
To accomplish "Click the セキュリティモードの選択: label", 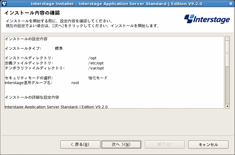I will click(29, 78).
